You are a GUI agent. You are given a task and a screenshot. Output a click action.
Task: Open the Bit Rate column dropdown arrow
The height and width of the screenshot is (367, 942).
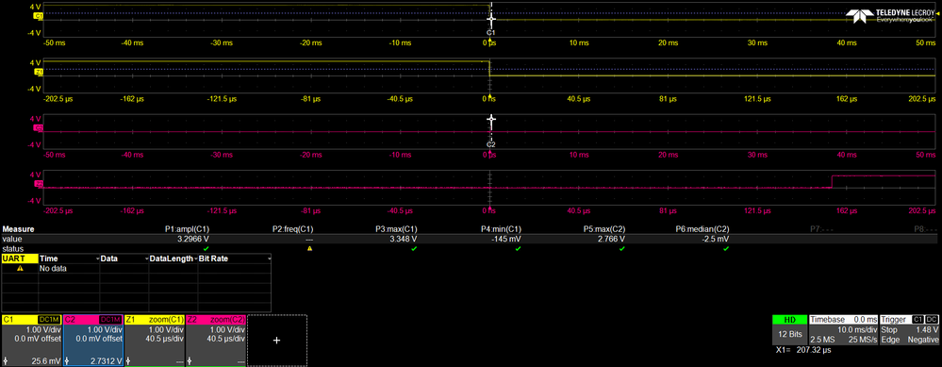tap(269, 259)
